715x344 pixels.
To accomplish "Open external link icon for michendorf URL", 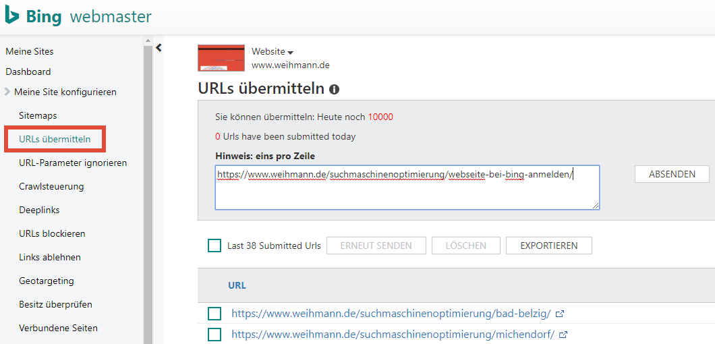I will tap(564, 335).
